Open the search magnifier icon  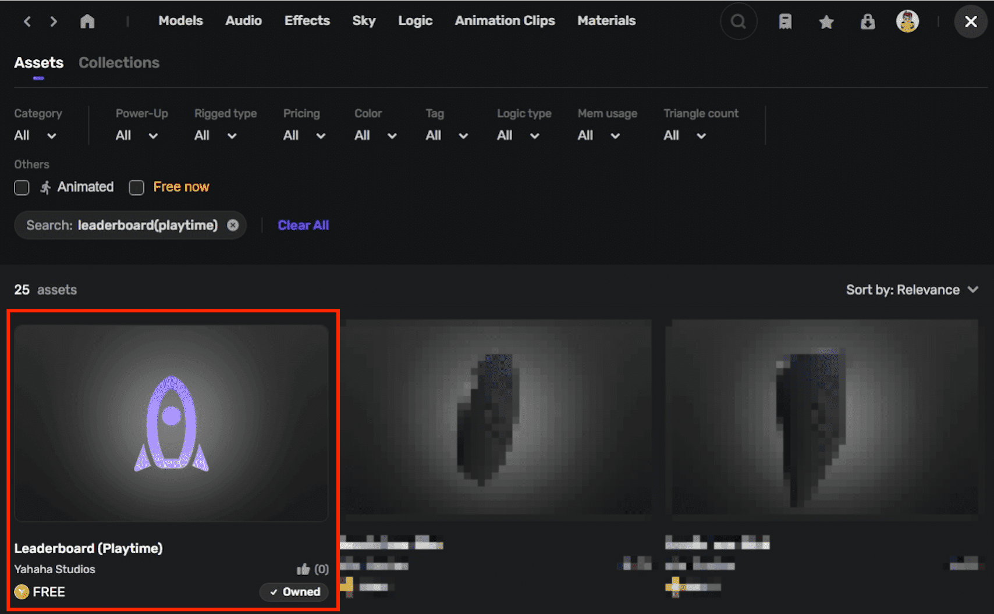point(738,22)
